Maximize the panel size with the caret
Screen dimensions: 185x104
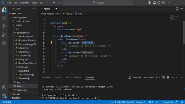pos(177,77)
